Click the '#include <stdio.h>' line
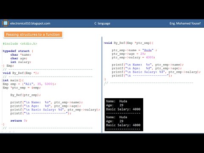 click(20, 44)
